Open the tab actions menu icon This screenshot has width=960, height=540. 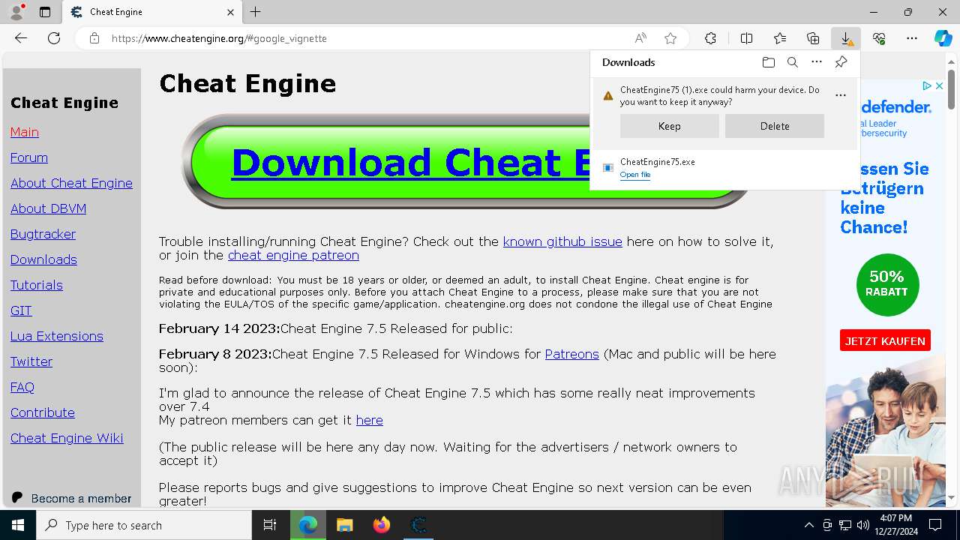point(45,12)
